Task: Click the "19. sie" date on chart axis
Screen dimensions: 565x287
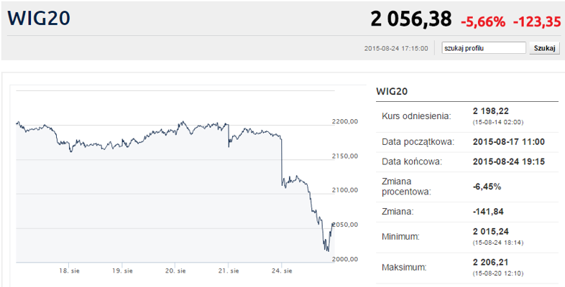Action: click(123, 271)
